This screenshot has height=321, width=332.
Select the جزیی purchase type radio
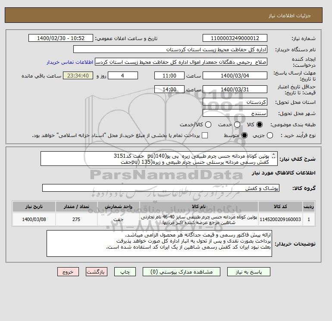pyautogui.click(x=270, y=135)
